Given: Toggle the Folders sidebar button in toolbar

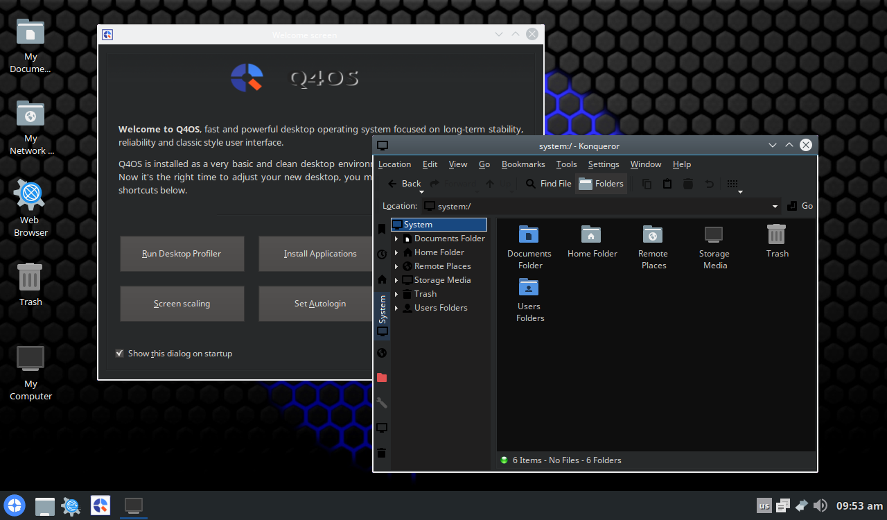Looking at the screenshot, I should [601, 184].
